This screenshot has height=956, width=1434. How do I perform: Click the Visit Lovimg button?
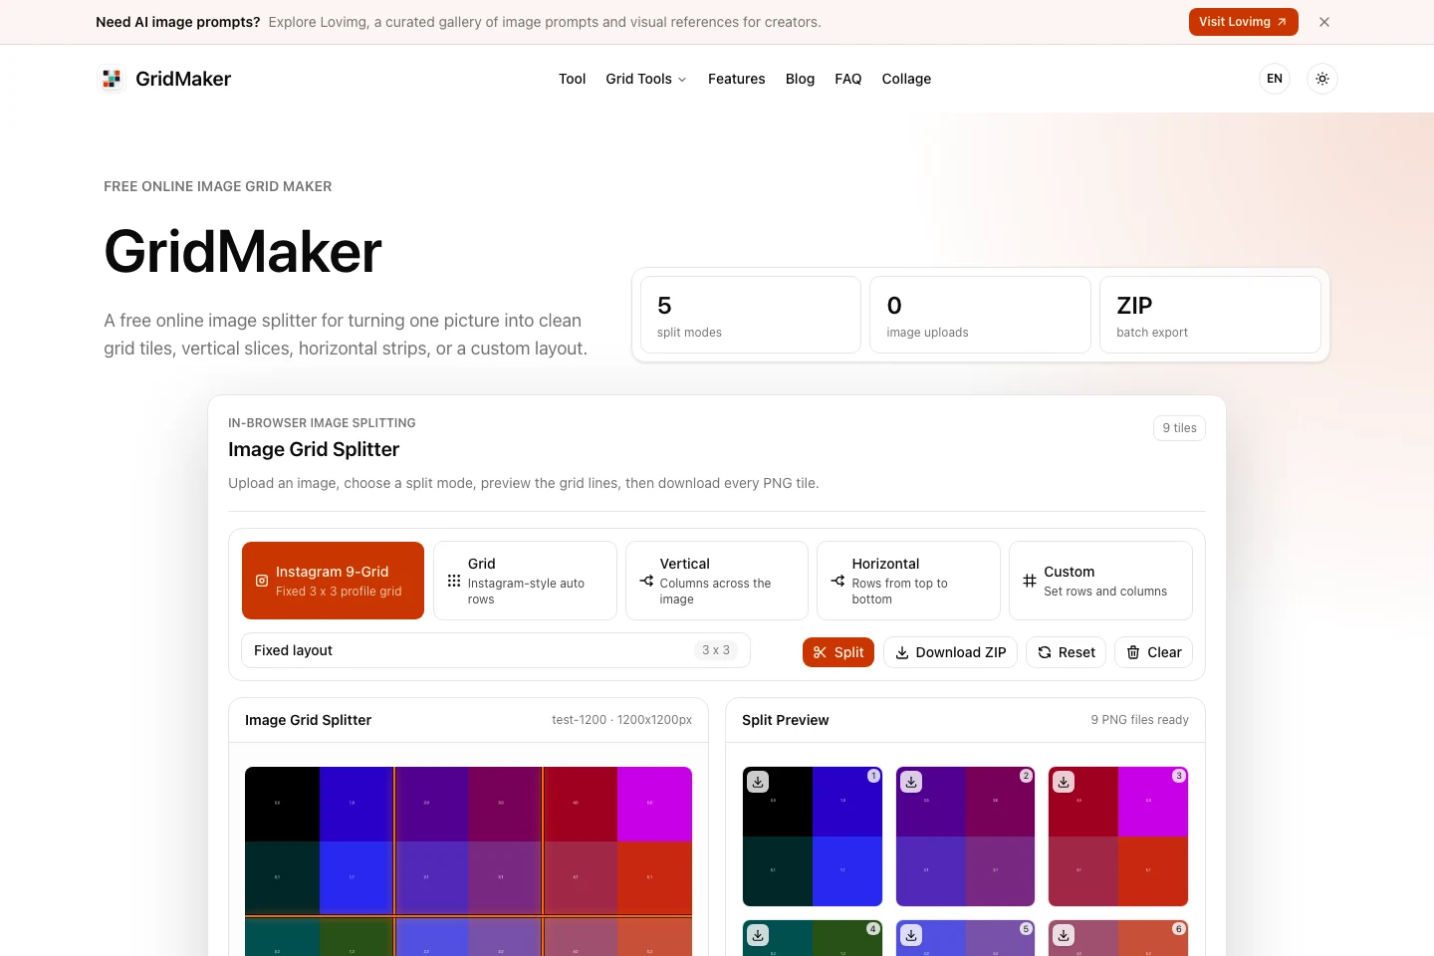click(1243, 22)
